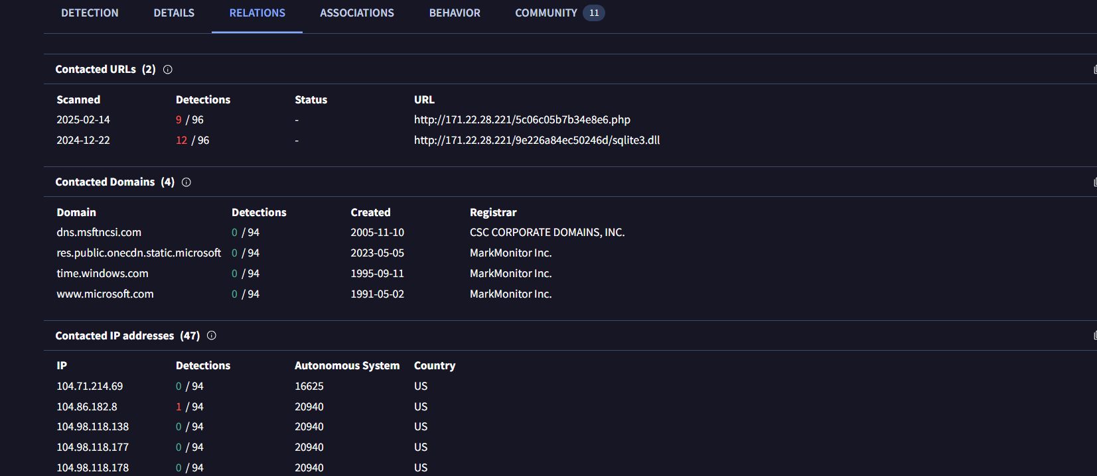The width and height of the screenshot is (1097, 476).
Task: Click creation date 2005-11-10
Action: click(x=377, y=233)
